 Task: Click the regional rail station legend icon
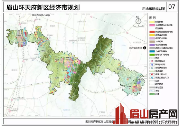click(x=152, y=68)
